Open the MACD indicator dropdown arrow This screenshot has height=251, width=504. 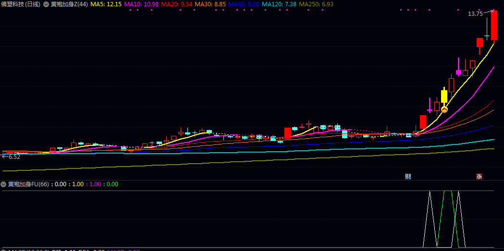4,250
